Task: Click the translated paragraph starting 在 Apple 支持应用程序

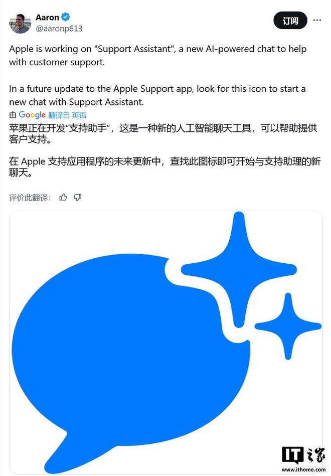Action: click(165, 167)
